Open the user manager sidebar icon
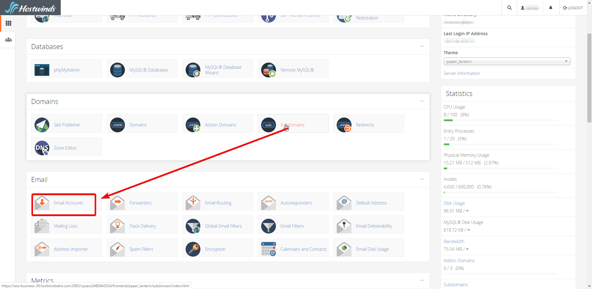The width and height of the screenshot is (592, 289). [8, 40]
